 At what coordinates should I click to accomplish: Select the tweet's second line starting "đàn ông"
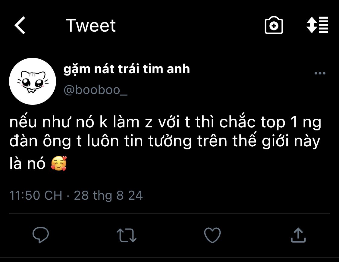[165, 141]
